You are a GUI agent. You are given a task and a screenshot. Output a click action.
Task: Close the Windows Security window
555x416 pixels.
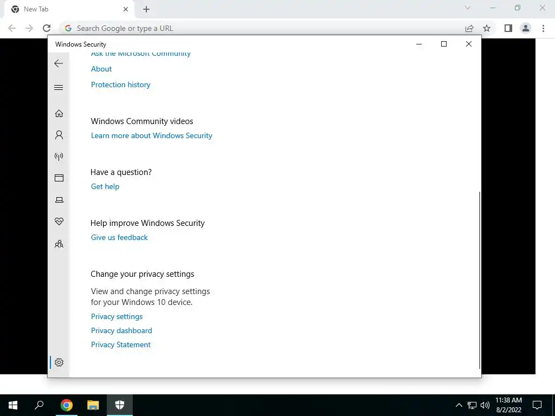tap(469, 44)
